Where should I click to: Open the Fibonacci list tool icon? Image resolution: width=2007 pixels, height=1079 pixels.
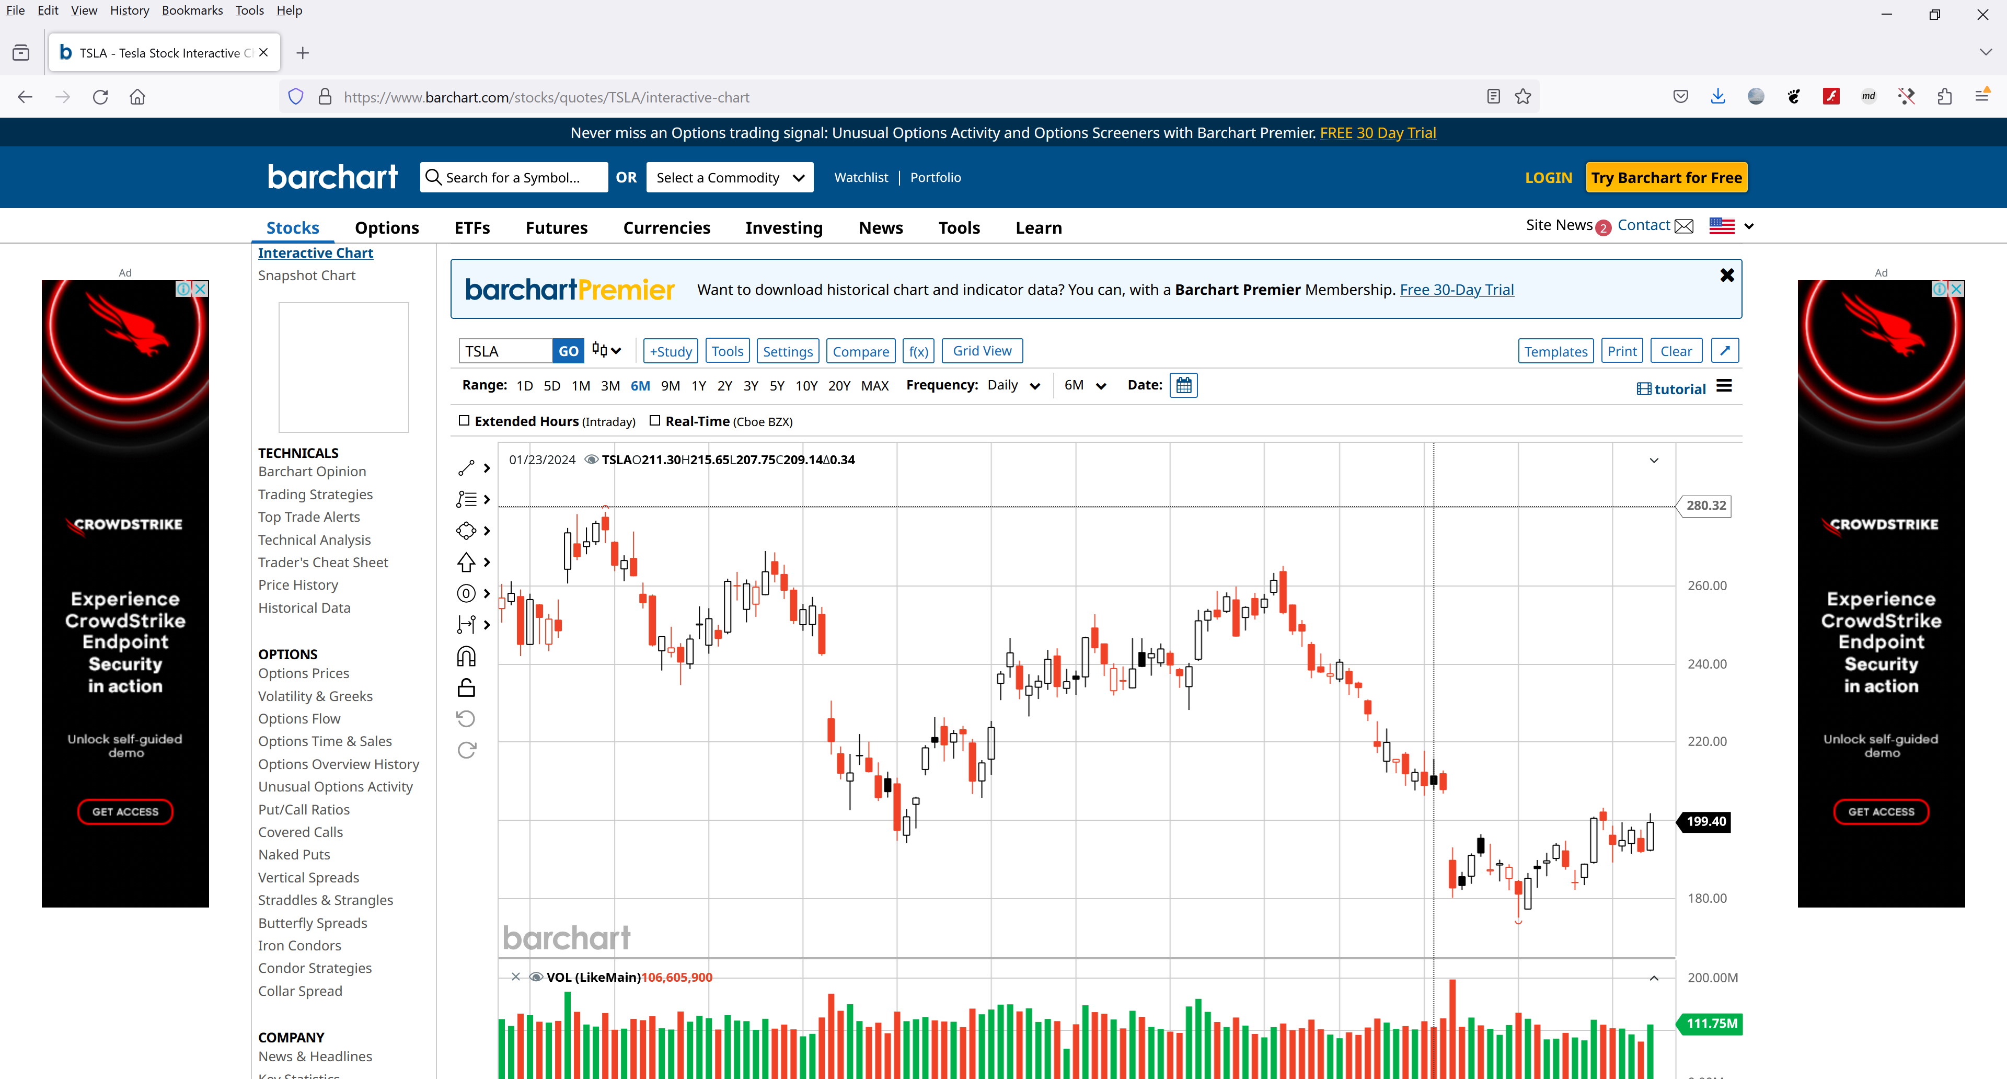466,499
